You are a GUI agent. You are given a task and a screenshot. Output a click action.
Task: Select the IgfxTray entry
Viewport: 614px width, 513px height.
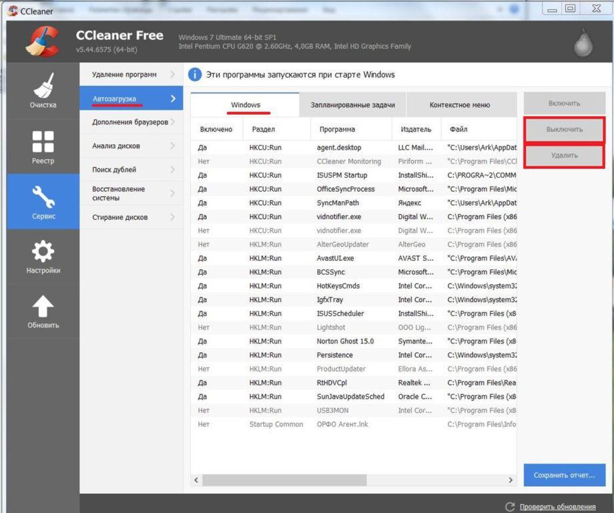354,300
